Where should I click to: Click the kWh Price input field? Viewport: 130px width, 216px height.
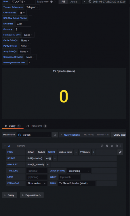coord(23,24)
